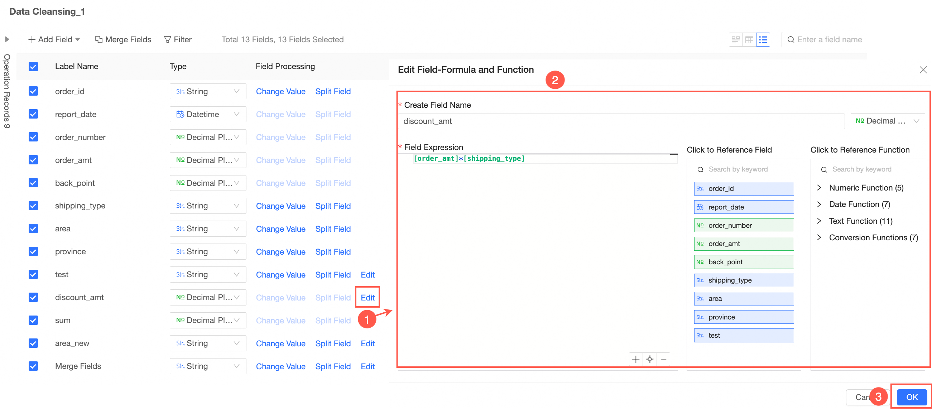Image resolution: width=932 pixels, height=409 pixels.
Task: Click the zoom-out minus icon in expression editor
Action: click(x=664, y=359)
